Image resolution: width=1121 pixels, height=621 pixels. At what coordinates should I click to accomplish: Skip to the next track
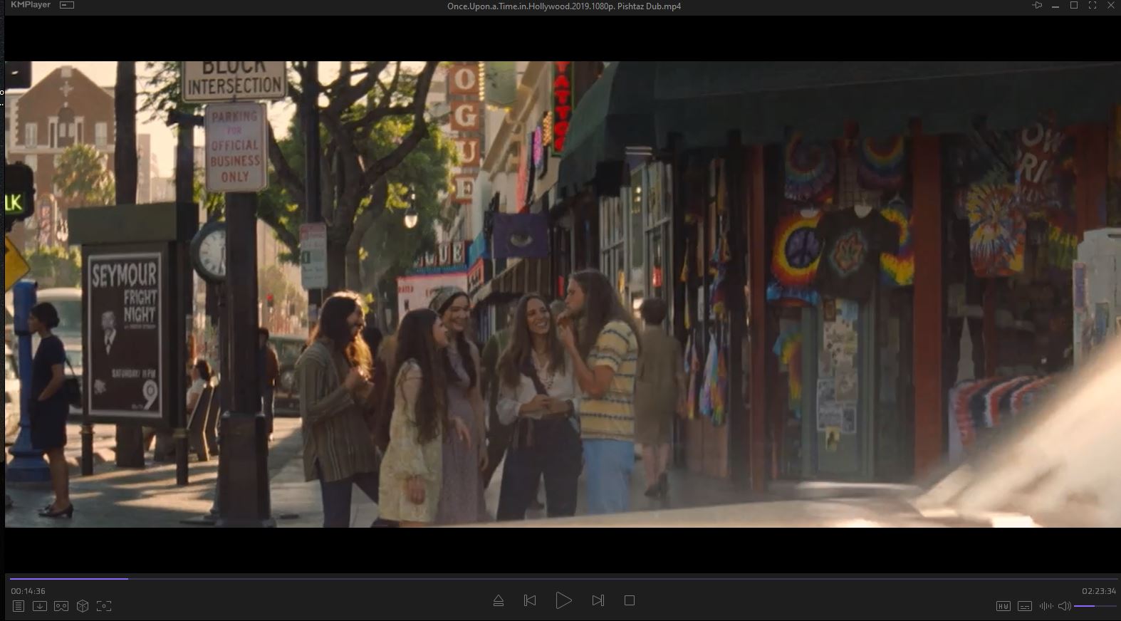tap(598, 600)
